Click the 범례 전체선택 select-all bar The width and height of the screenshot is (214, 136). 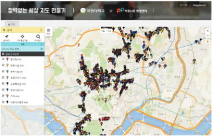click(x=23, y=54)
